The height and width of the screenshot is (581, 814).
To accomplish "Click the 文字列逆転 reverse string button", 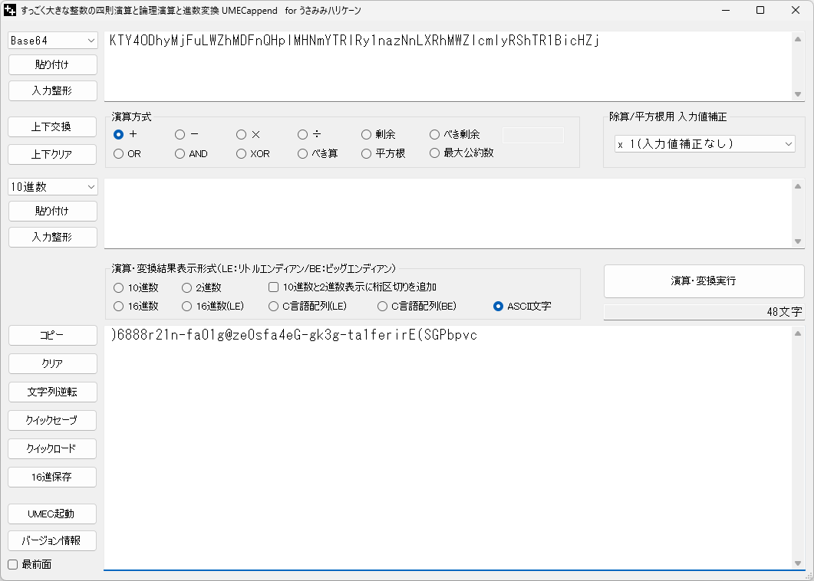I will pos(53,392).
